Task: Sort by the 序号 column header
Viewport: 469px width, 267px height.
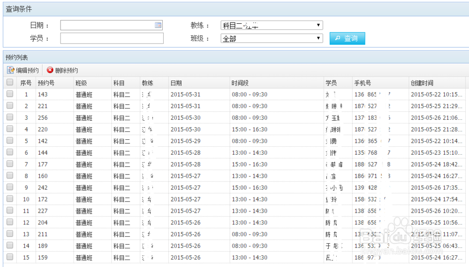Action: [26, 83]
